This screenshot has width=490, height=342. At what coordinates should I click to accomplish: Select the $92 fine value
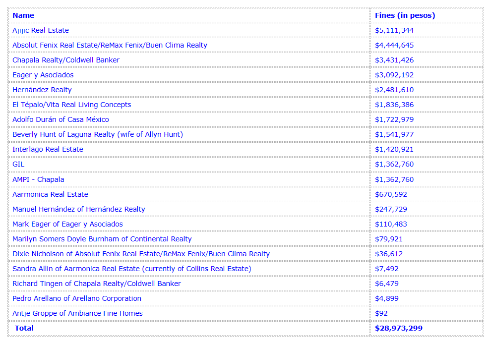[381, 313]
